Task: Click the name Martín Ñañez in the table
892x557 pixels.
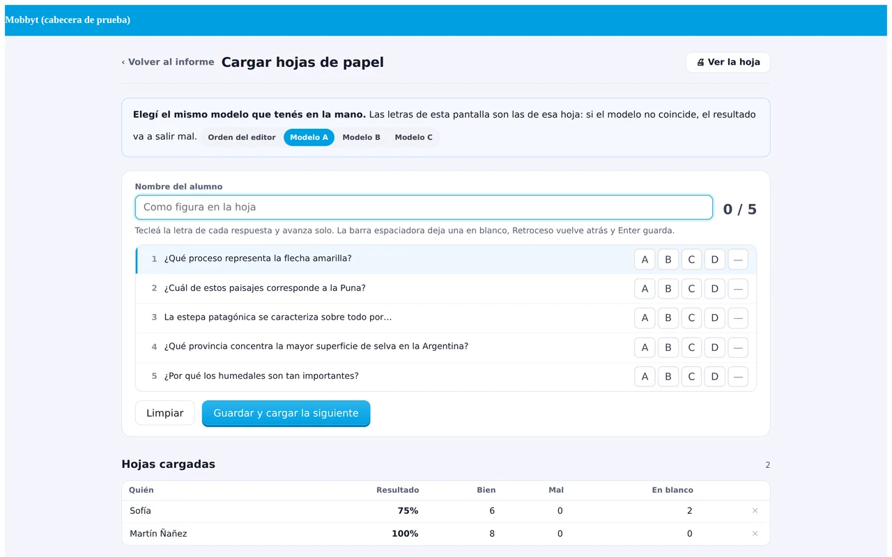Action: click(158, 534)
